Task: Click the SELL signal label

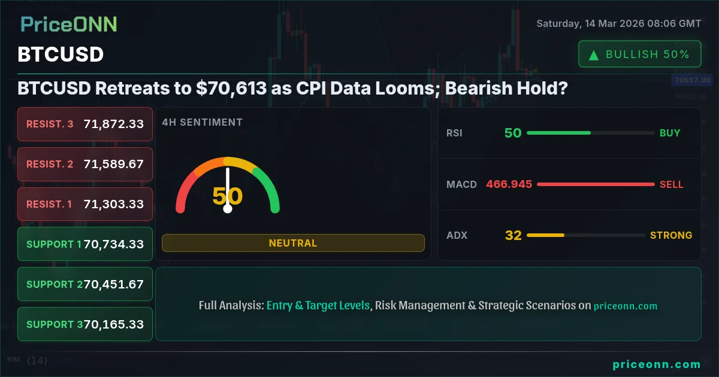Action: point(671,184)
